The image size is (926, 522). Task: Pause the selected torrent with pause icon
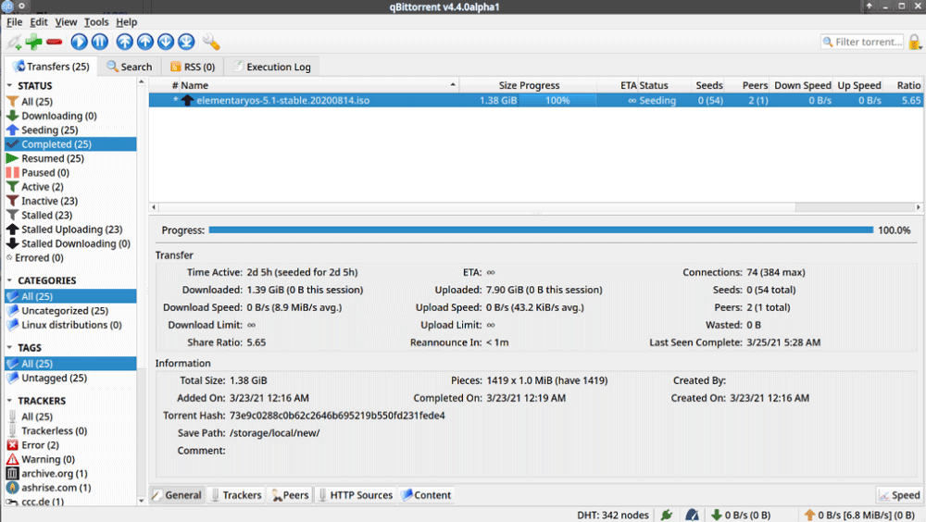click(100, 42)
